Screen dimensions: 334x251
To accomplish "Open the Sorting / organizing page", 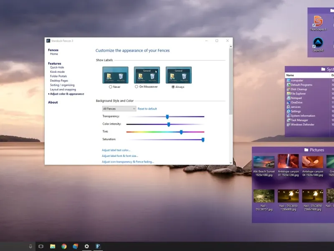I will [x=62, y=85].
